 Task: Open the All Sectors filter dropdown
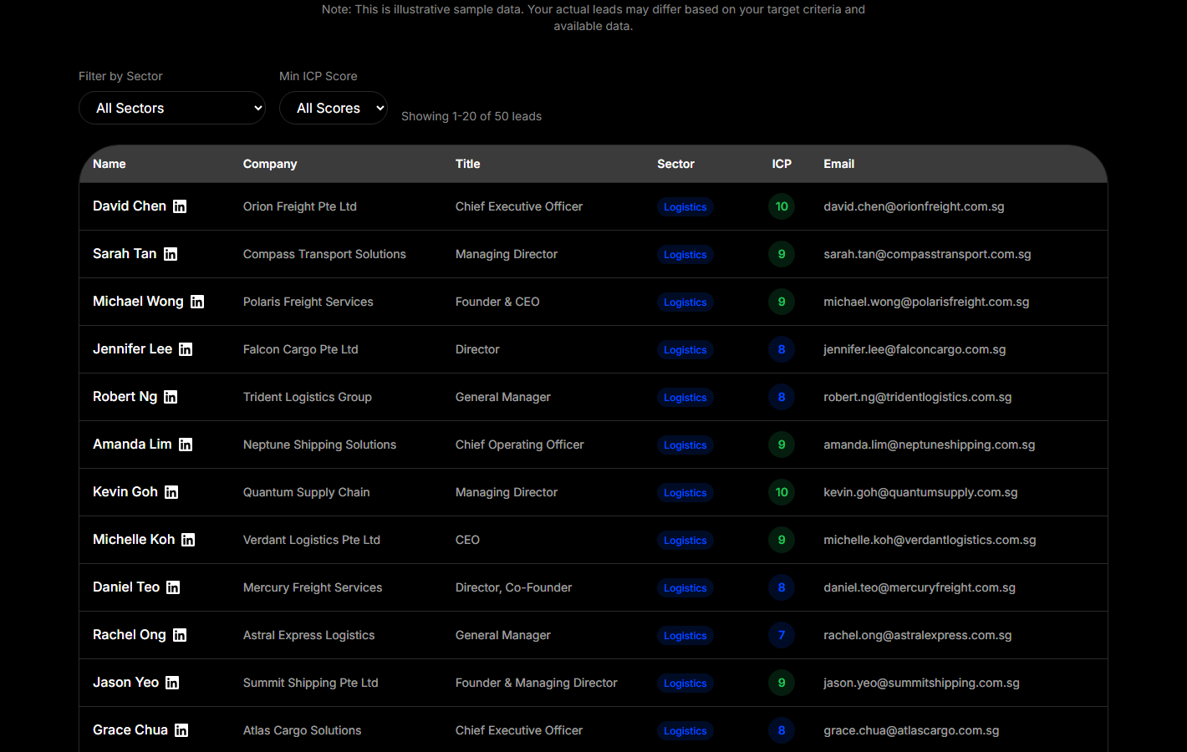pos(172,108)
